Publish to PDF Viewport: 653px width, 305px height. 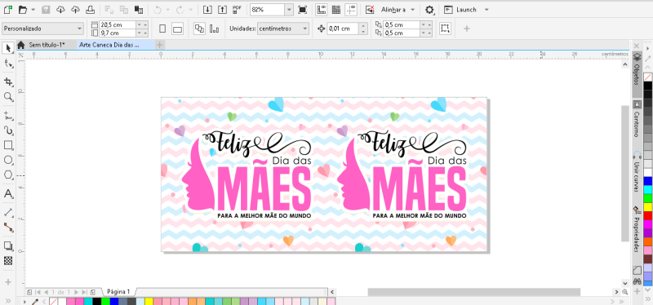coord(238,9)
